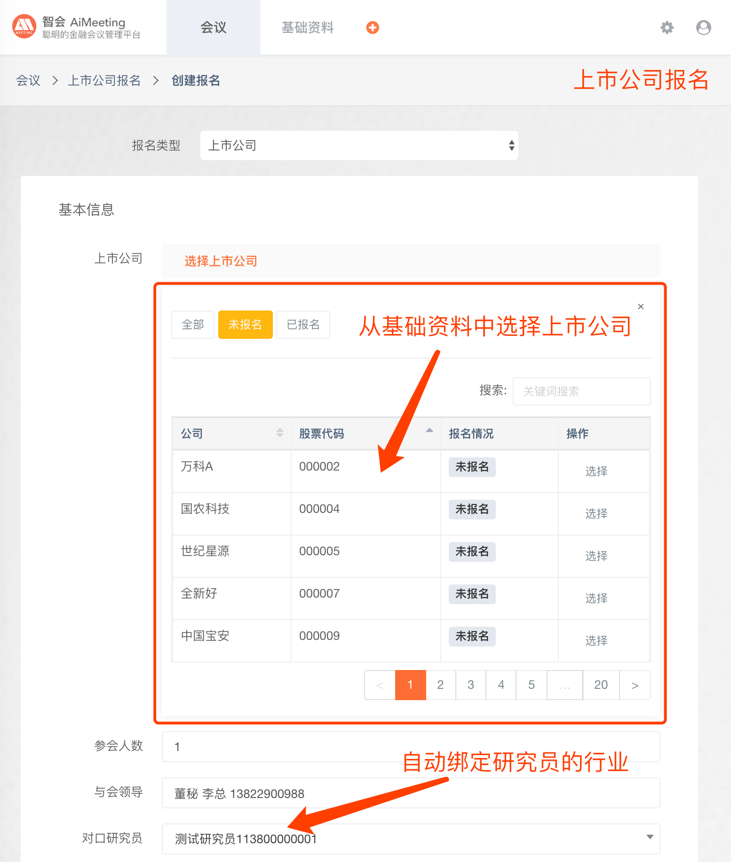Switch to the 会议 tab
The image size is (731, 862).
click(214, 28)
